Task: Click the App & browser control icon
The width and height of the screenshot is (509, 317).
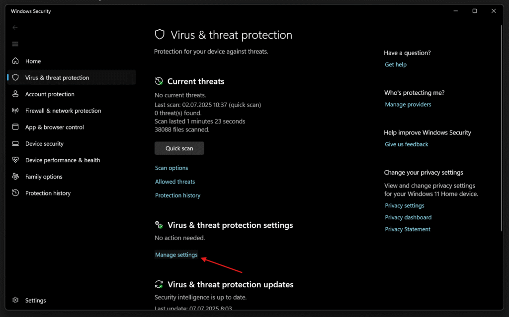Action: tap(15, 127)
